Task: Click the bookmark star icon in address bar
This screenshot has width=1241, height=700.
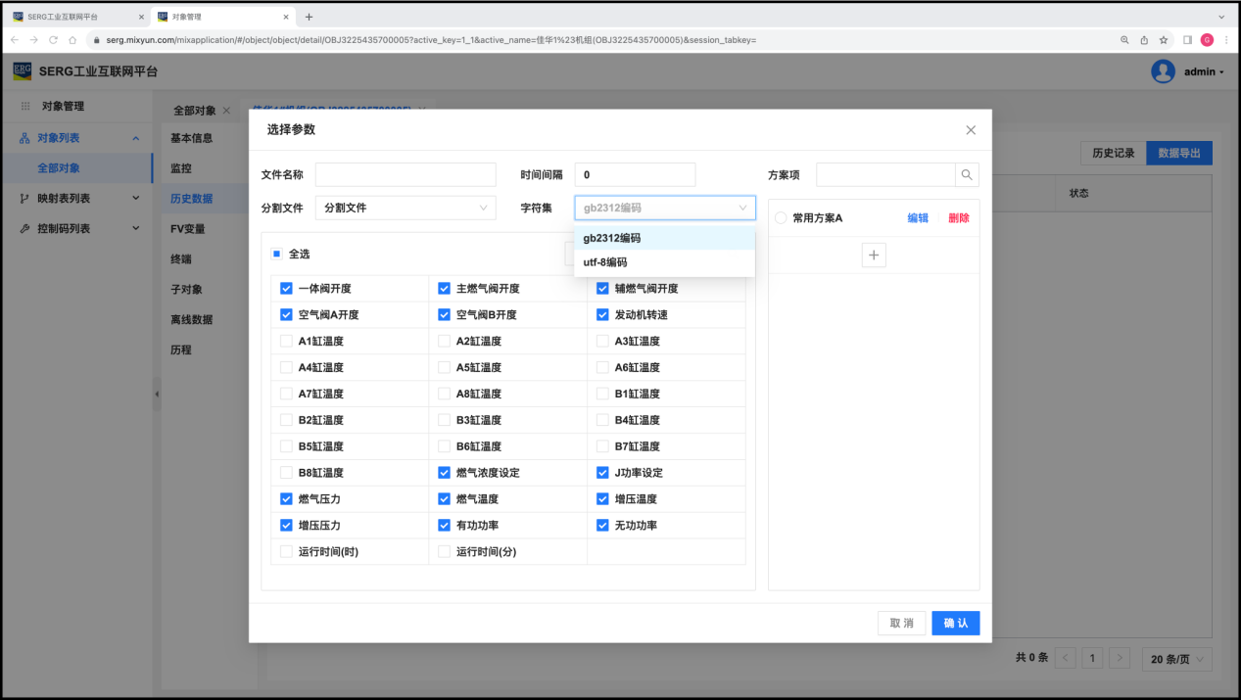Action: (1164, 40)
